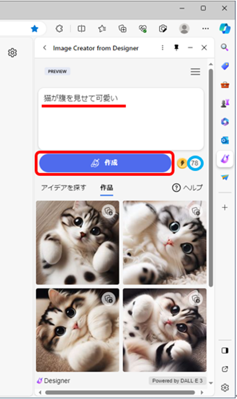
Task: Open the three-dot options menu of the pane
Action: pos(162,47)
